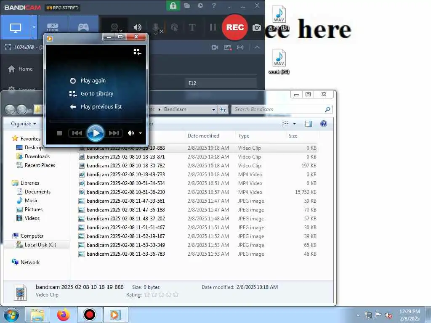431x323 pixels.
Task: Open Windows Start menu orb
Action: coord(11,315)
